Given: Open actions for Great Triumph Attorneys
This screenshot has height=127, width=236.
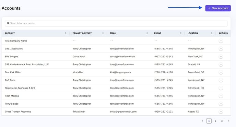Looking at the screenshot, I should pyautogui.click(x=221, y=112).
